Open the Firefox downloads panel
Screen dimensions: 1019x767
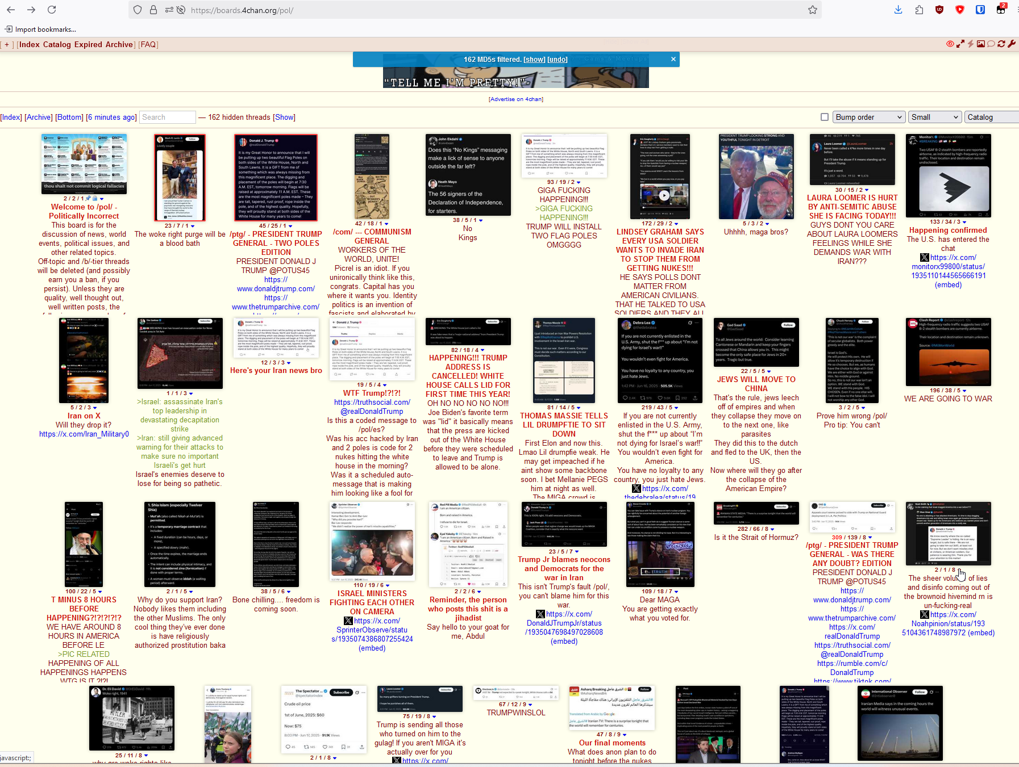coord(899,10)
